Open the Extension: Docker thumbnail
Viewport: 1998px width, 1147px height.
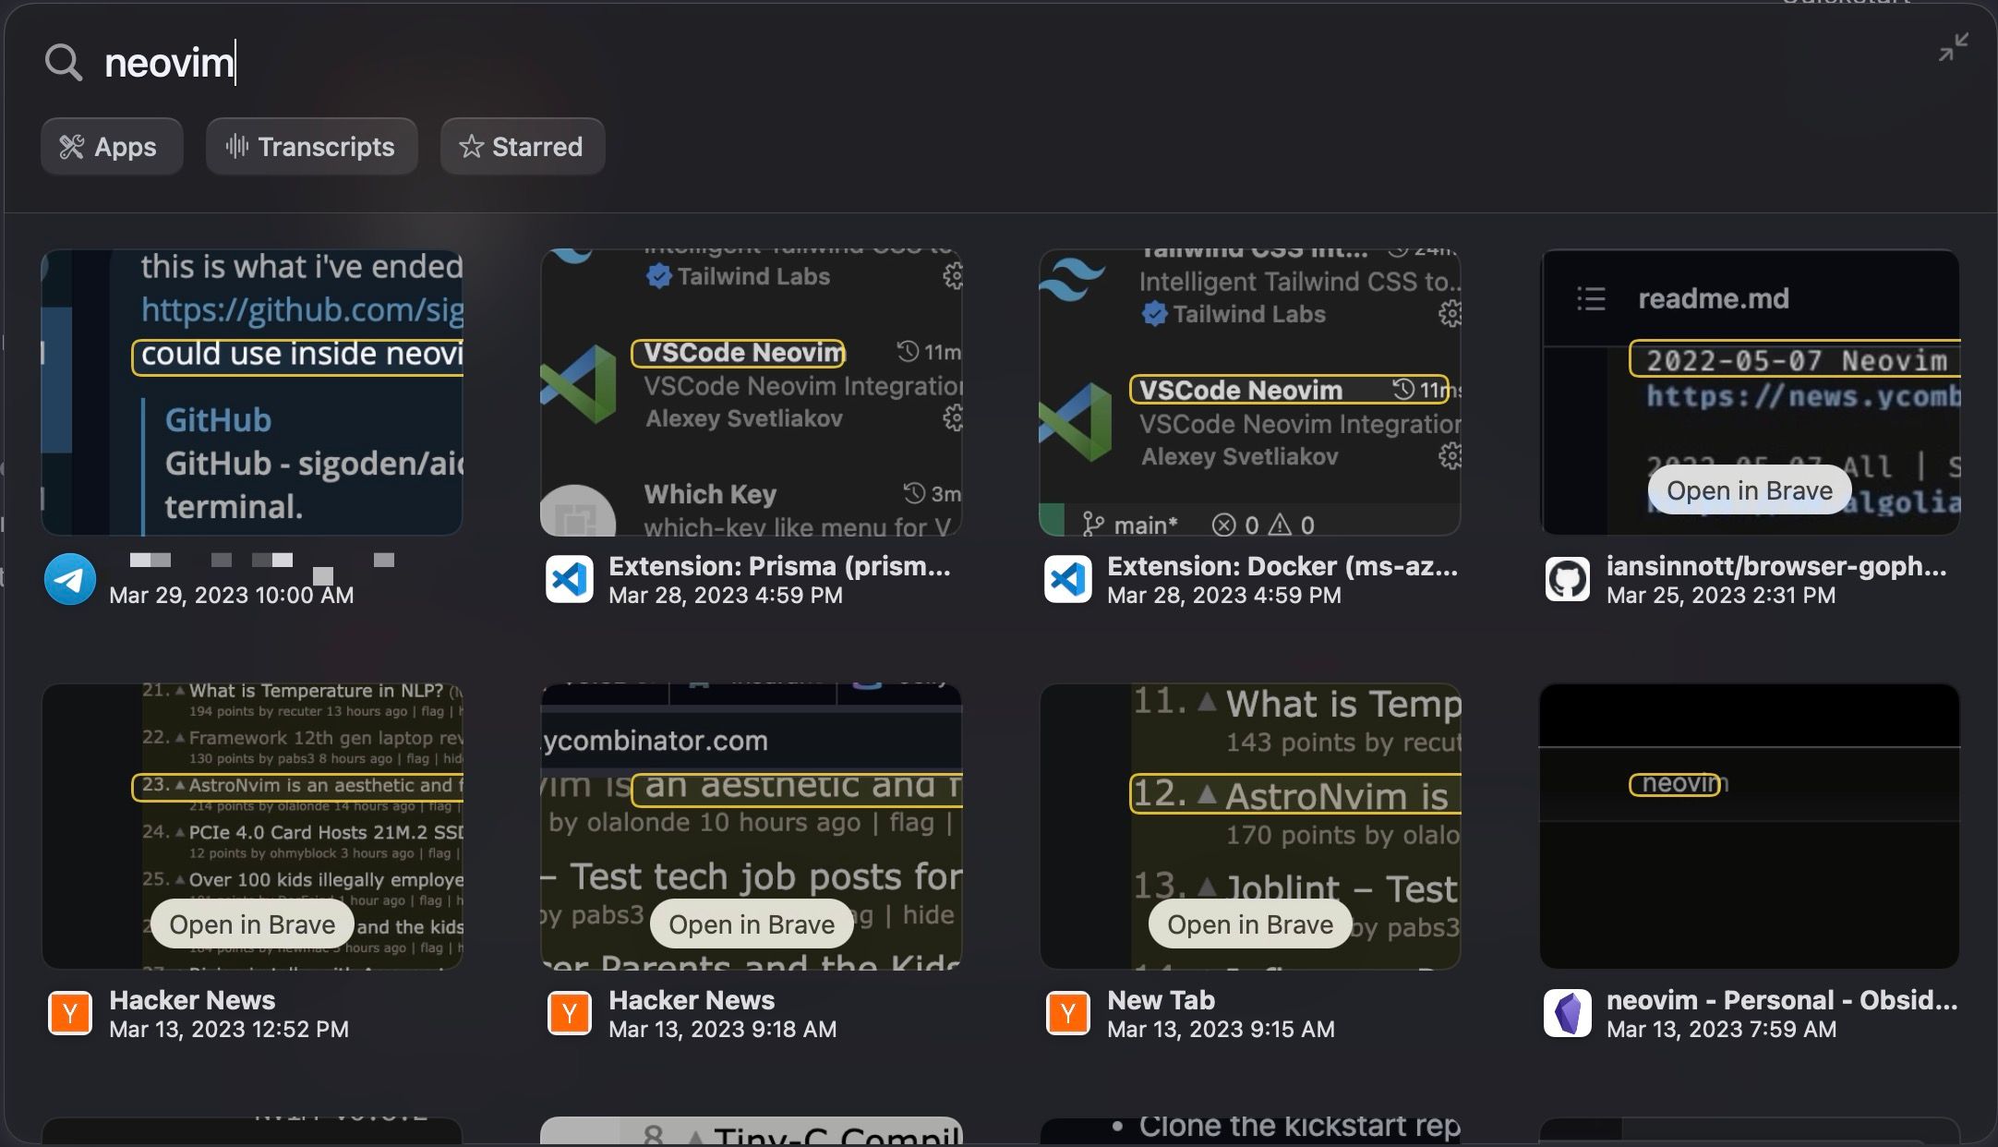click(x=1250, y=392)
